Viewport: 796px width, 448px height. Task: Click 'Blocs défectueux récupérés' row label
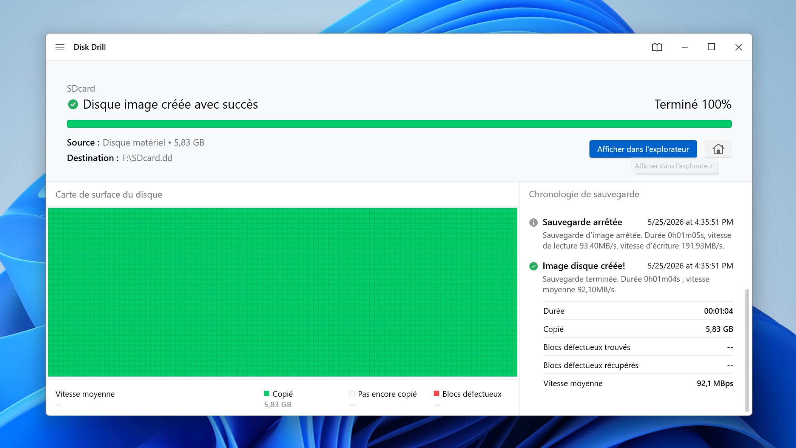coord(591,365)
